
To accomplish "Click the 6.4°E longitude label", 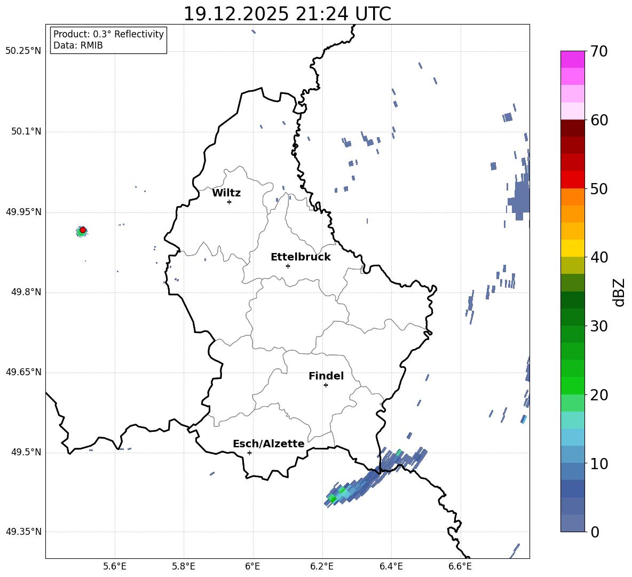I will point(391,566).
